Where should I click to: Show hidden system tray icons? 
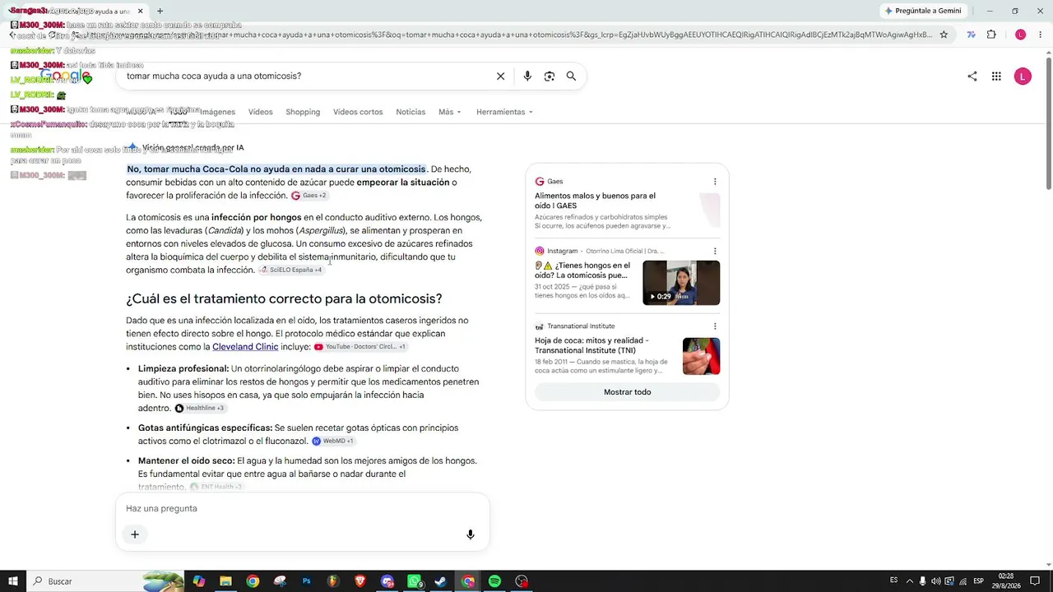pos(908,581)
